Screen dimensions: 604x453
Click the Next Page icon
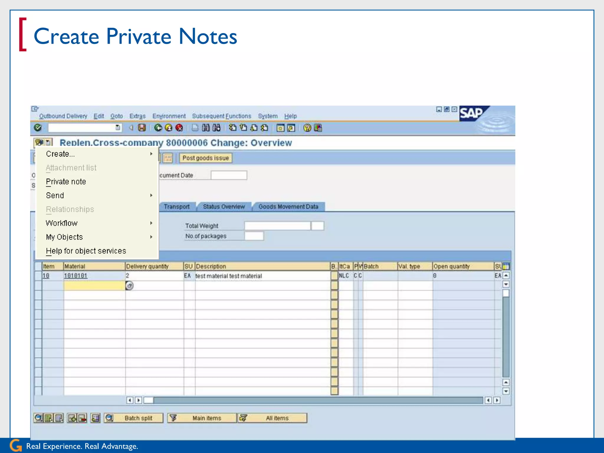[x=254, y=128]
